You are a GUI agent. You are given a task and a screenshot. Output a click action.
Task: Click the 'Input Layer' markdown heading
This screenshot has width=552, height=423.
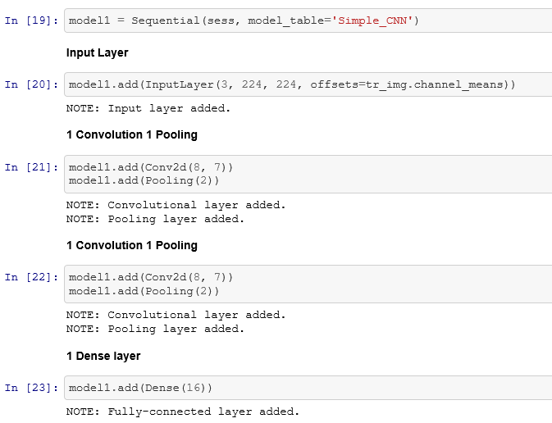(97, 52)
